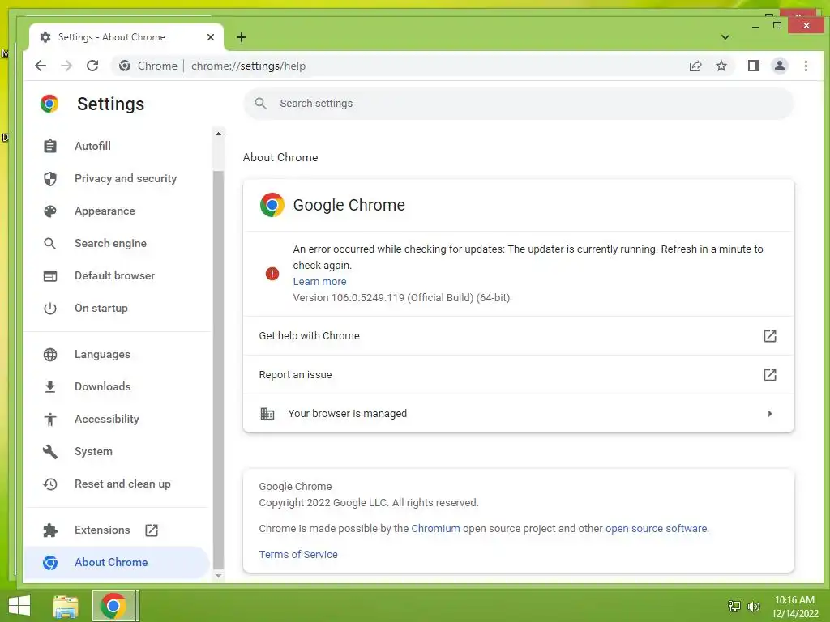Click the managed building icon
The height and width of the screenshot is (622, 830).
click(x=267, y=414)
